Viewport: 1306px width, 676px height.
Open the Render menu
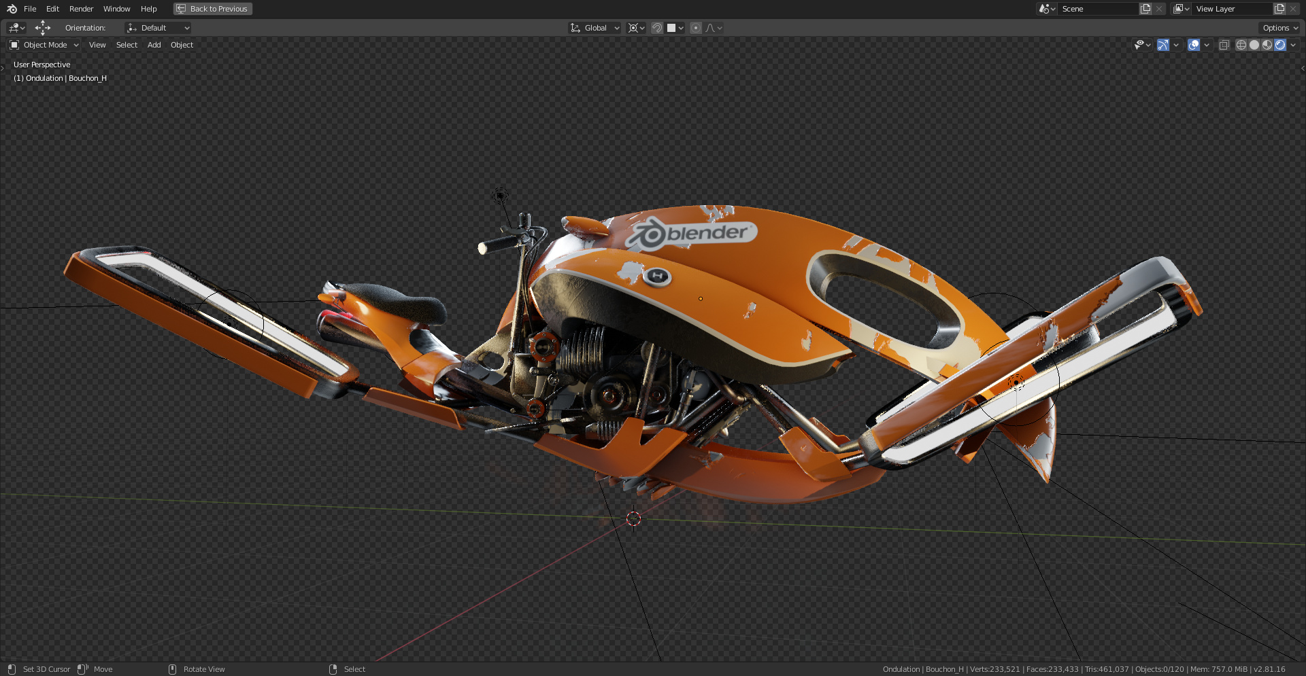82,9
